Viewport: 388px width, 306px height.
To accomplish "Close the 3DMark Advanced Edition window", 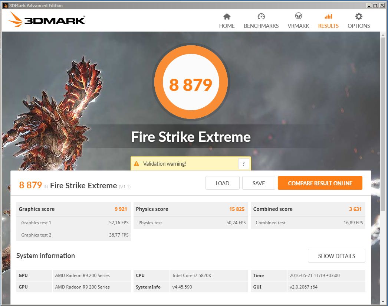I will coord(382,6).
